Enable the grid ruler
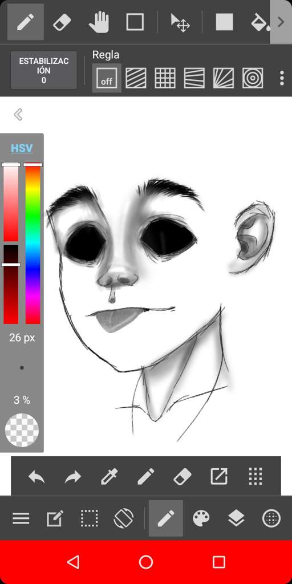 165,78
